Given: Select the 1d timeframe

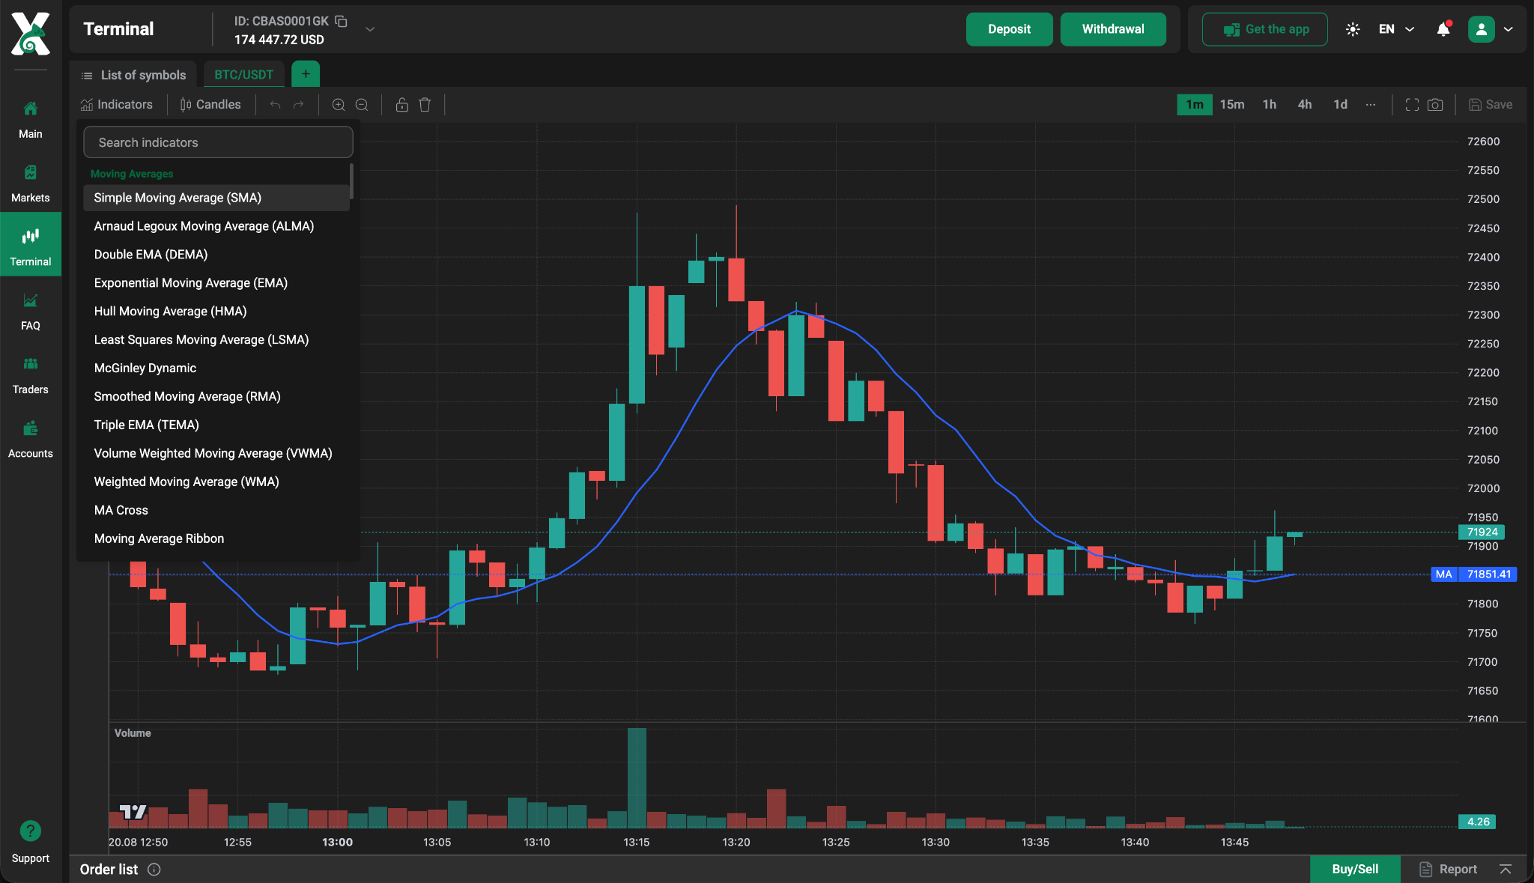Looking at the screenshot, I should coord(1341,105).
